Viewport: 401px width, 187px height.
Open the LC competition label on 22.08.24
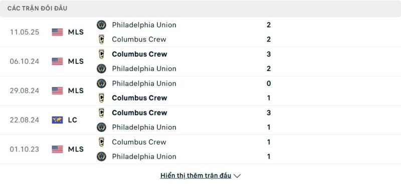click(73, 120)
